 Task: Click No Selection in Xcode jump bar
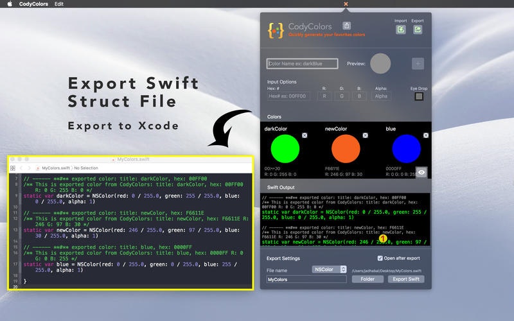[x=86, y=168]
